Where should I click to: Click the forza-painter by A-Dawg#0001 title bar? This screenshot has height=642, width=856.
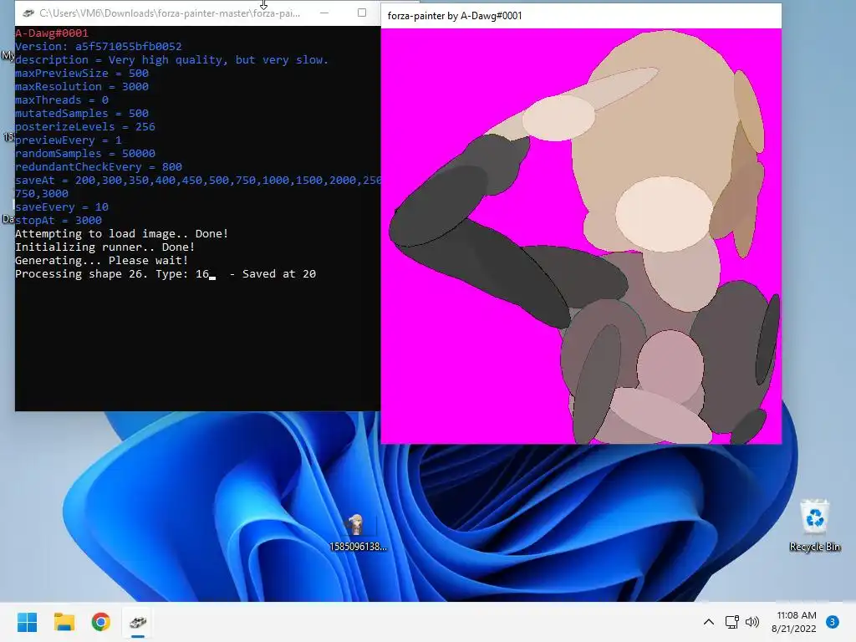(581, 16)
